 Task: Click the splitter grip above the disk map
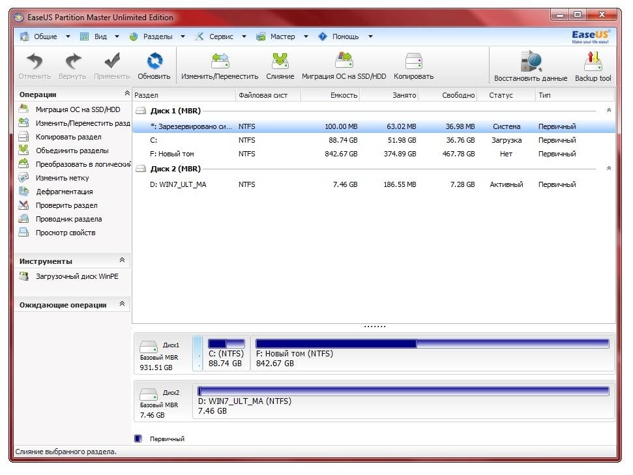pos(375,326)
